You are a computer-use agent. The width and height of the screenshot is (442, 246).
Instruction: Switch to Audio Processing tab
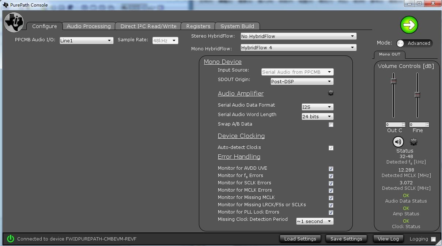point(88,26)
